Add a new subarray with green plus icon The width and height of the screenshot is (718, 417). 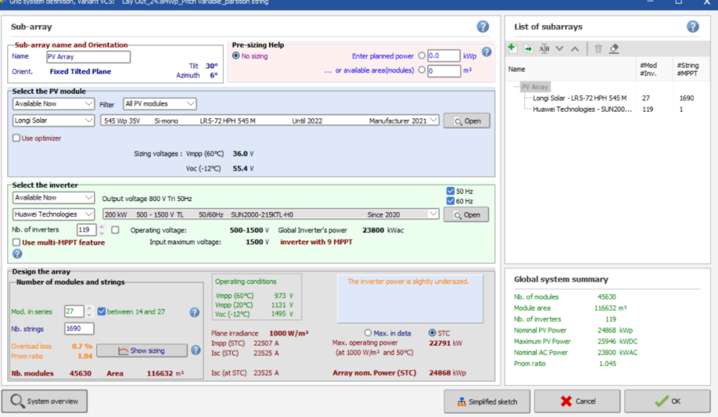tap(512, 48)
